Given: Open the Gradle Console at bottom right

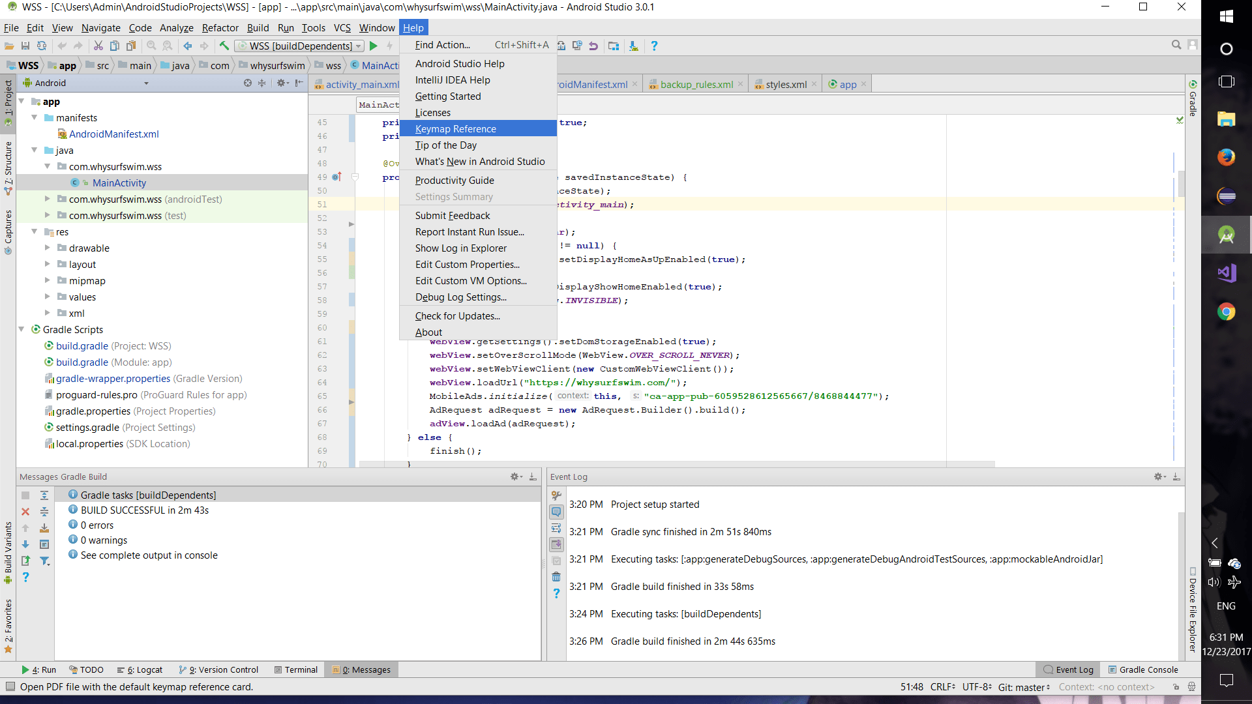Looking at the screenshot, I should coord(1149,669).
